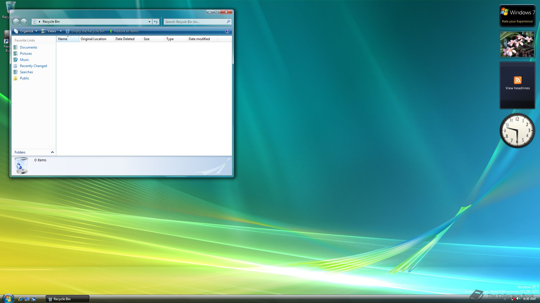The height and width of the screenshot is (303, 540).
Task: Click Recycle Bin taskbar button
Action: [x=67, y=299]
